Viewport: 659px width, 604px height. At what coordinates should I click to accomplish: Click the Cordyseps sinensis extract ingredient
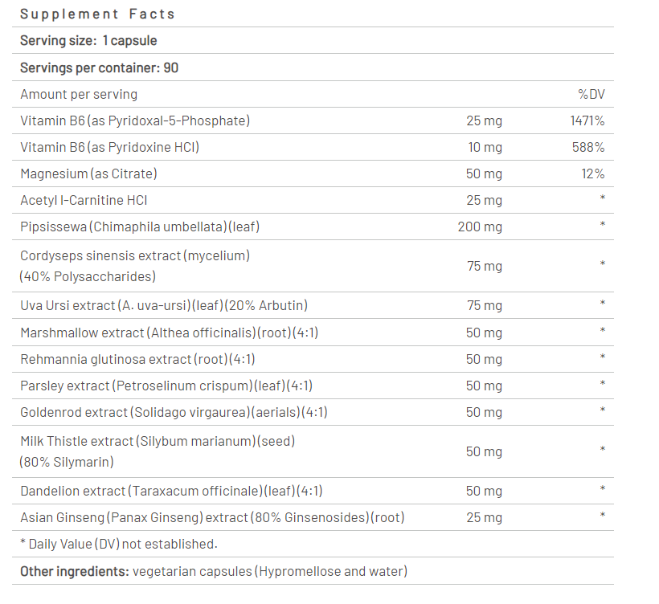point(135,256)
